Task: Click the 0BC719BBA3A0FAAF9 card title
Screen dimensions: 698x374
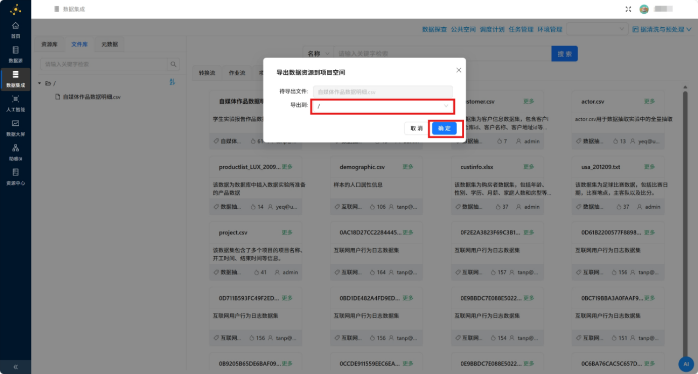Action: tap(612, 298)
